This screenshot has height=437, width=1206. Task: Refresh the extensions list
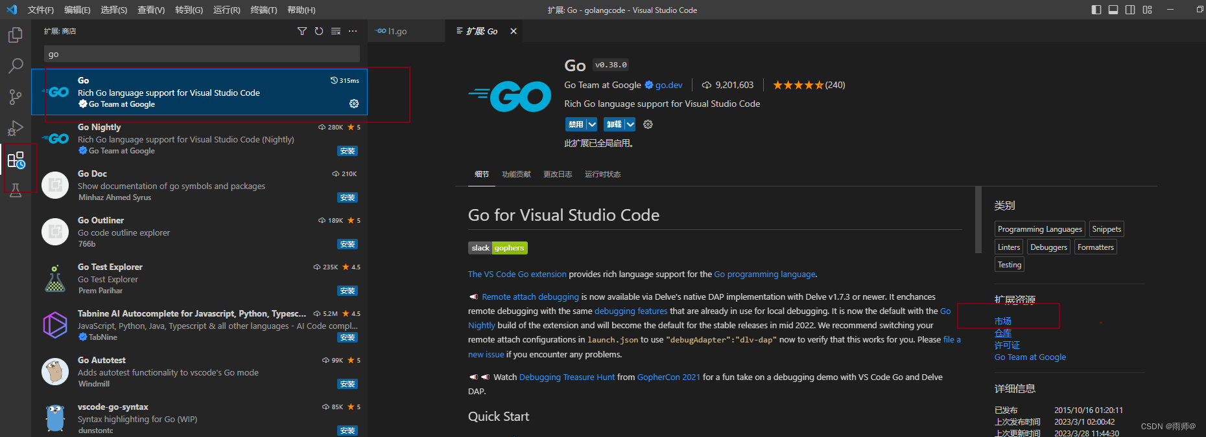(318, 31)
